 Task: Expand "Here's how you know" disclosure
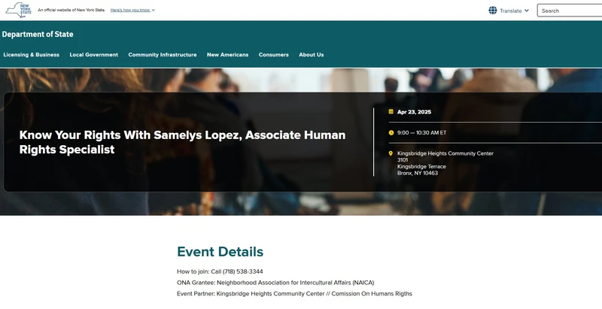[x=132, y=10]
